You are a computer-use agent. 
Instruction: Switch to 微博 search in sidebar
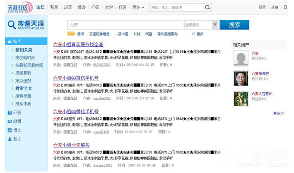click(x=17, y=122)
